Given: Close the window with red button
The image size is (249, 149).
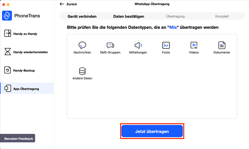Looking at the screenshot, I should coord(4,5).
